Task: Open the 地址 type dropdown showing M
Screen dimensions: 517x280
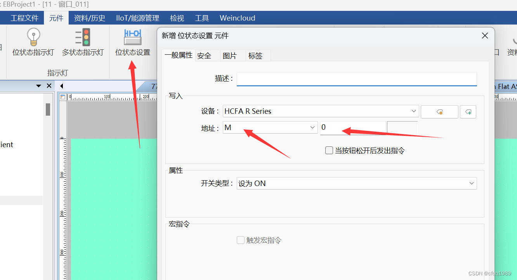Action: 270,127
